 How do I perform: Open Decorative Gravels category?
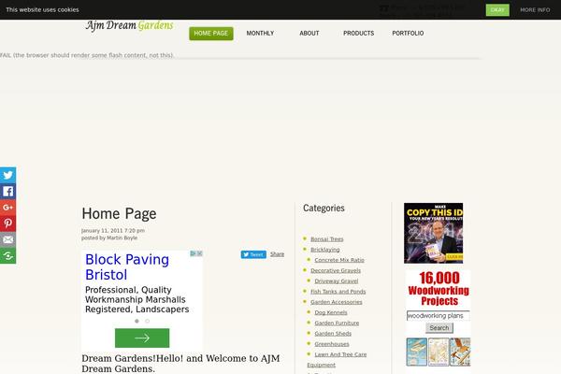(x=336, y=270)
